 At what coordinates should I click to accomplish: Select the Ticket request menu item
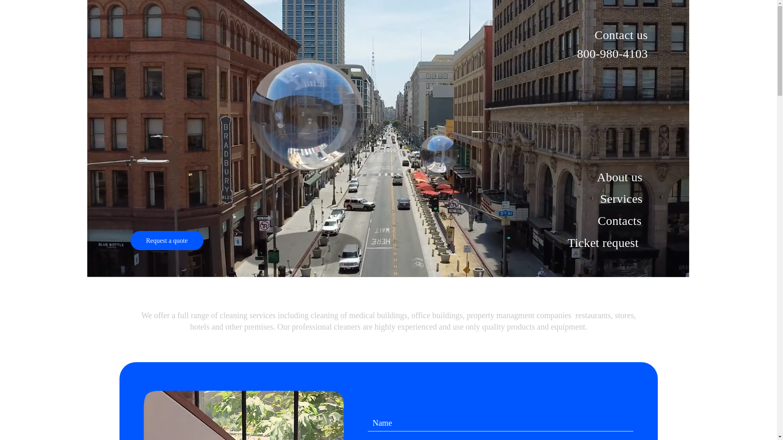(x=603, y=243)
